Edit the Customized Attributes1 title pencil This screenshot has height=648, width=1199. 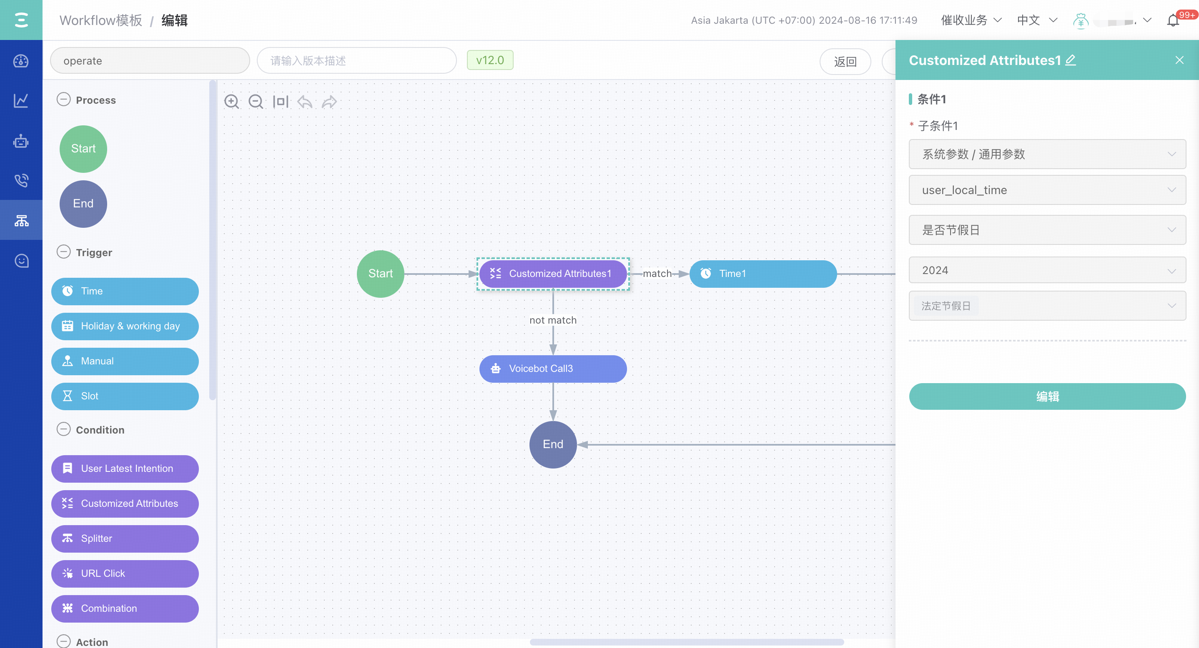coord(1071,60)
